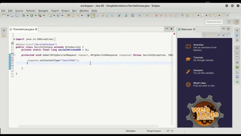Viewport: 241px width, 136px height.
Task: Click the Smart Insert status bar entry
Action: pos(154,131)
